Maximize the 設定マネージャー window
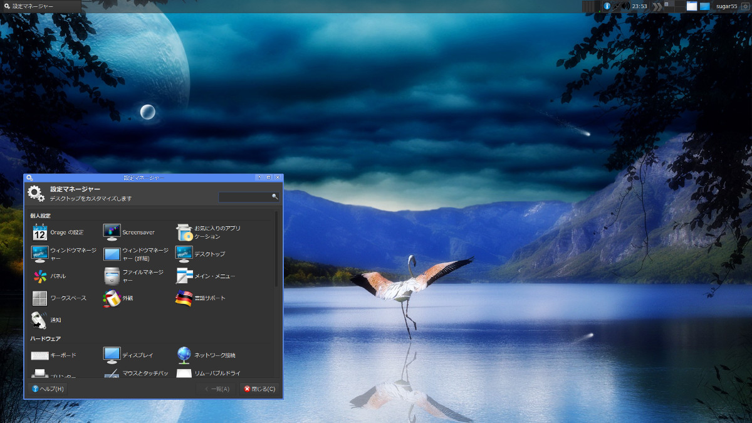Image resolution: width=752 pixels, height=423 pixels. pos(269,178)
